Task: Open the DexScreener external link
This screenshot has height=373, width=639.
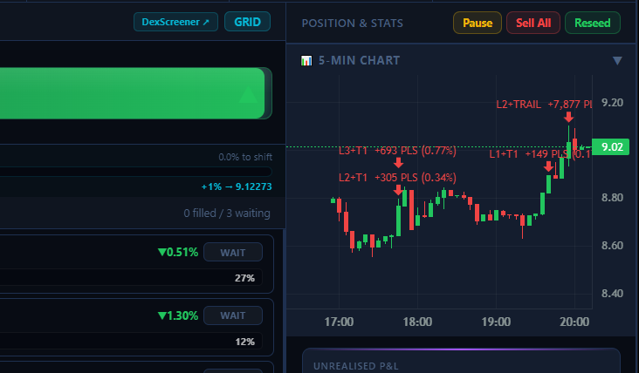Action: pyautogui.click(x=175, y=22)
